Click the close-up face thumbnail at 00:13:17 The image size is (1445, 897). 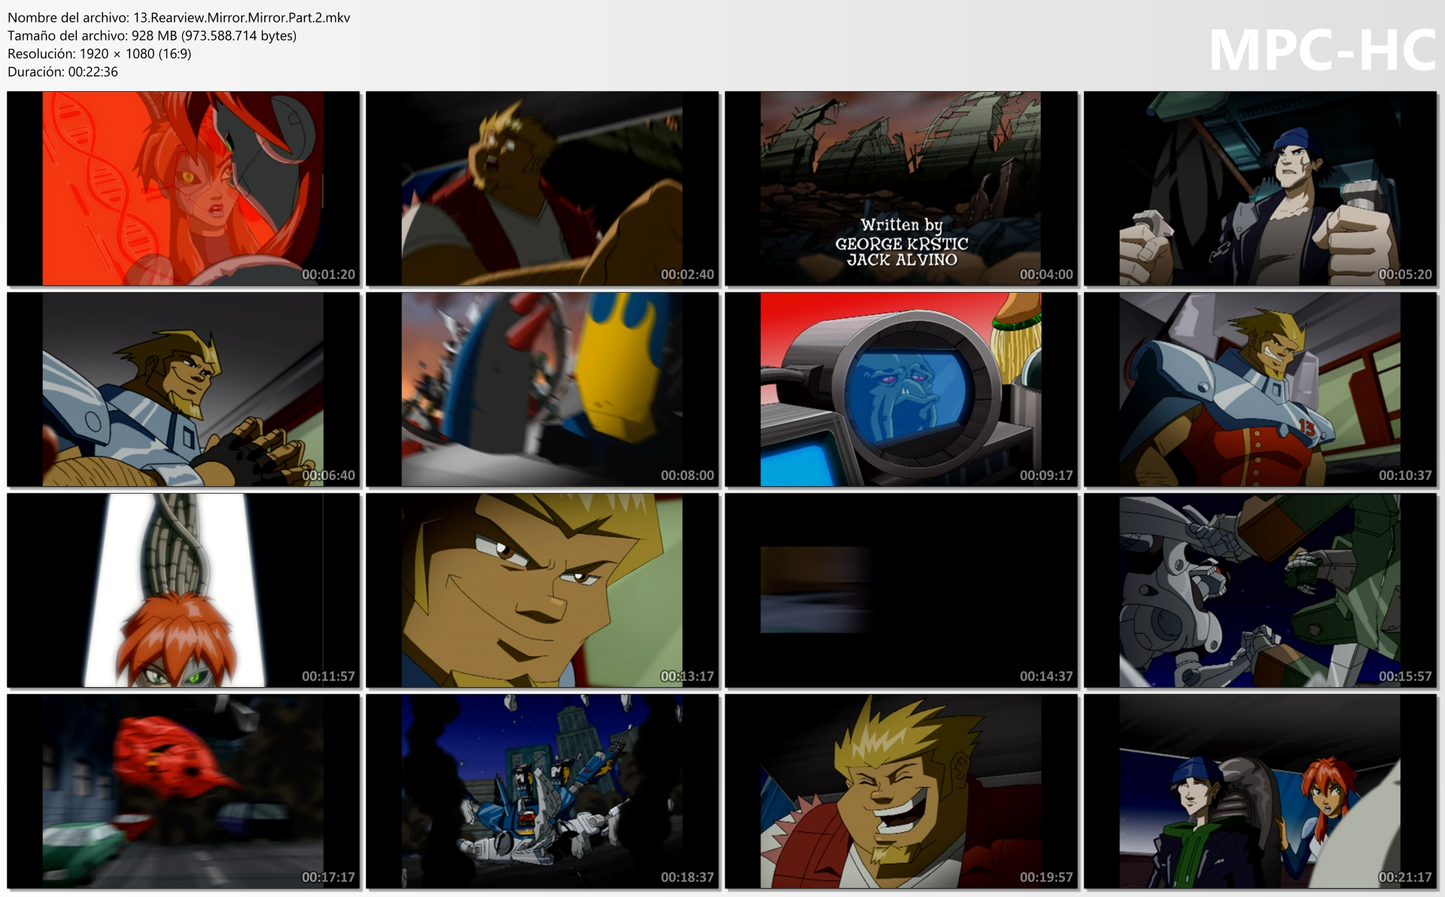(542, 590)
